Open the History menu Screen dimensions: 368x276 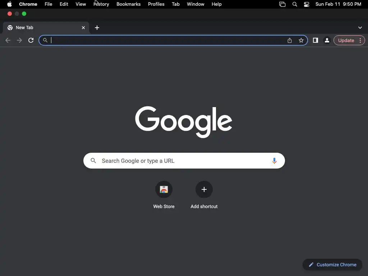point(101,4)
